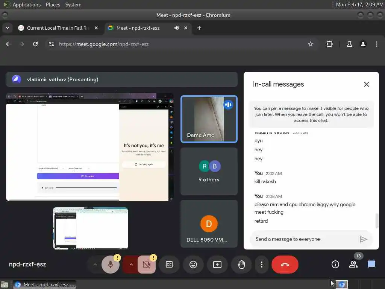The image size is (385, 289).
Task: Click the browser forward arrow
Action: [x=22, y=44]
